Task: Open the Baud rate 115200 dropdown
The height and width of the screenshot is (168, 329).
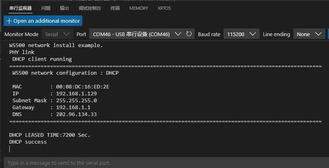Action: pos(241,34)
